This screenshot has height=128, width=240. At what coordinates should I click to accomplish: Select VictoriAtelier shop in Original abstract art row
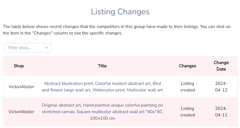pos(22,111)
